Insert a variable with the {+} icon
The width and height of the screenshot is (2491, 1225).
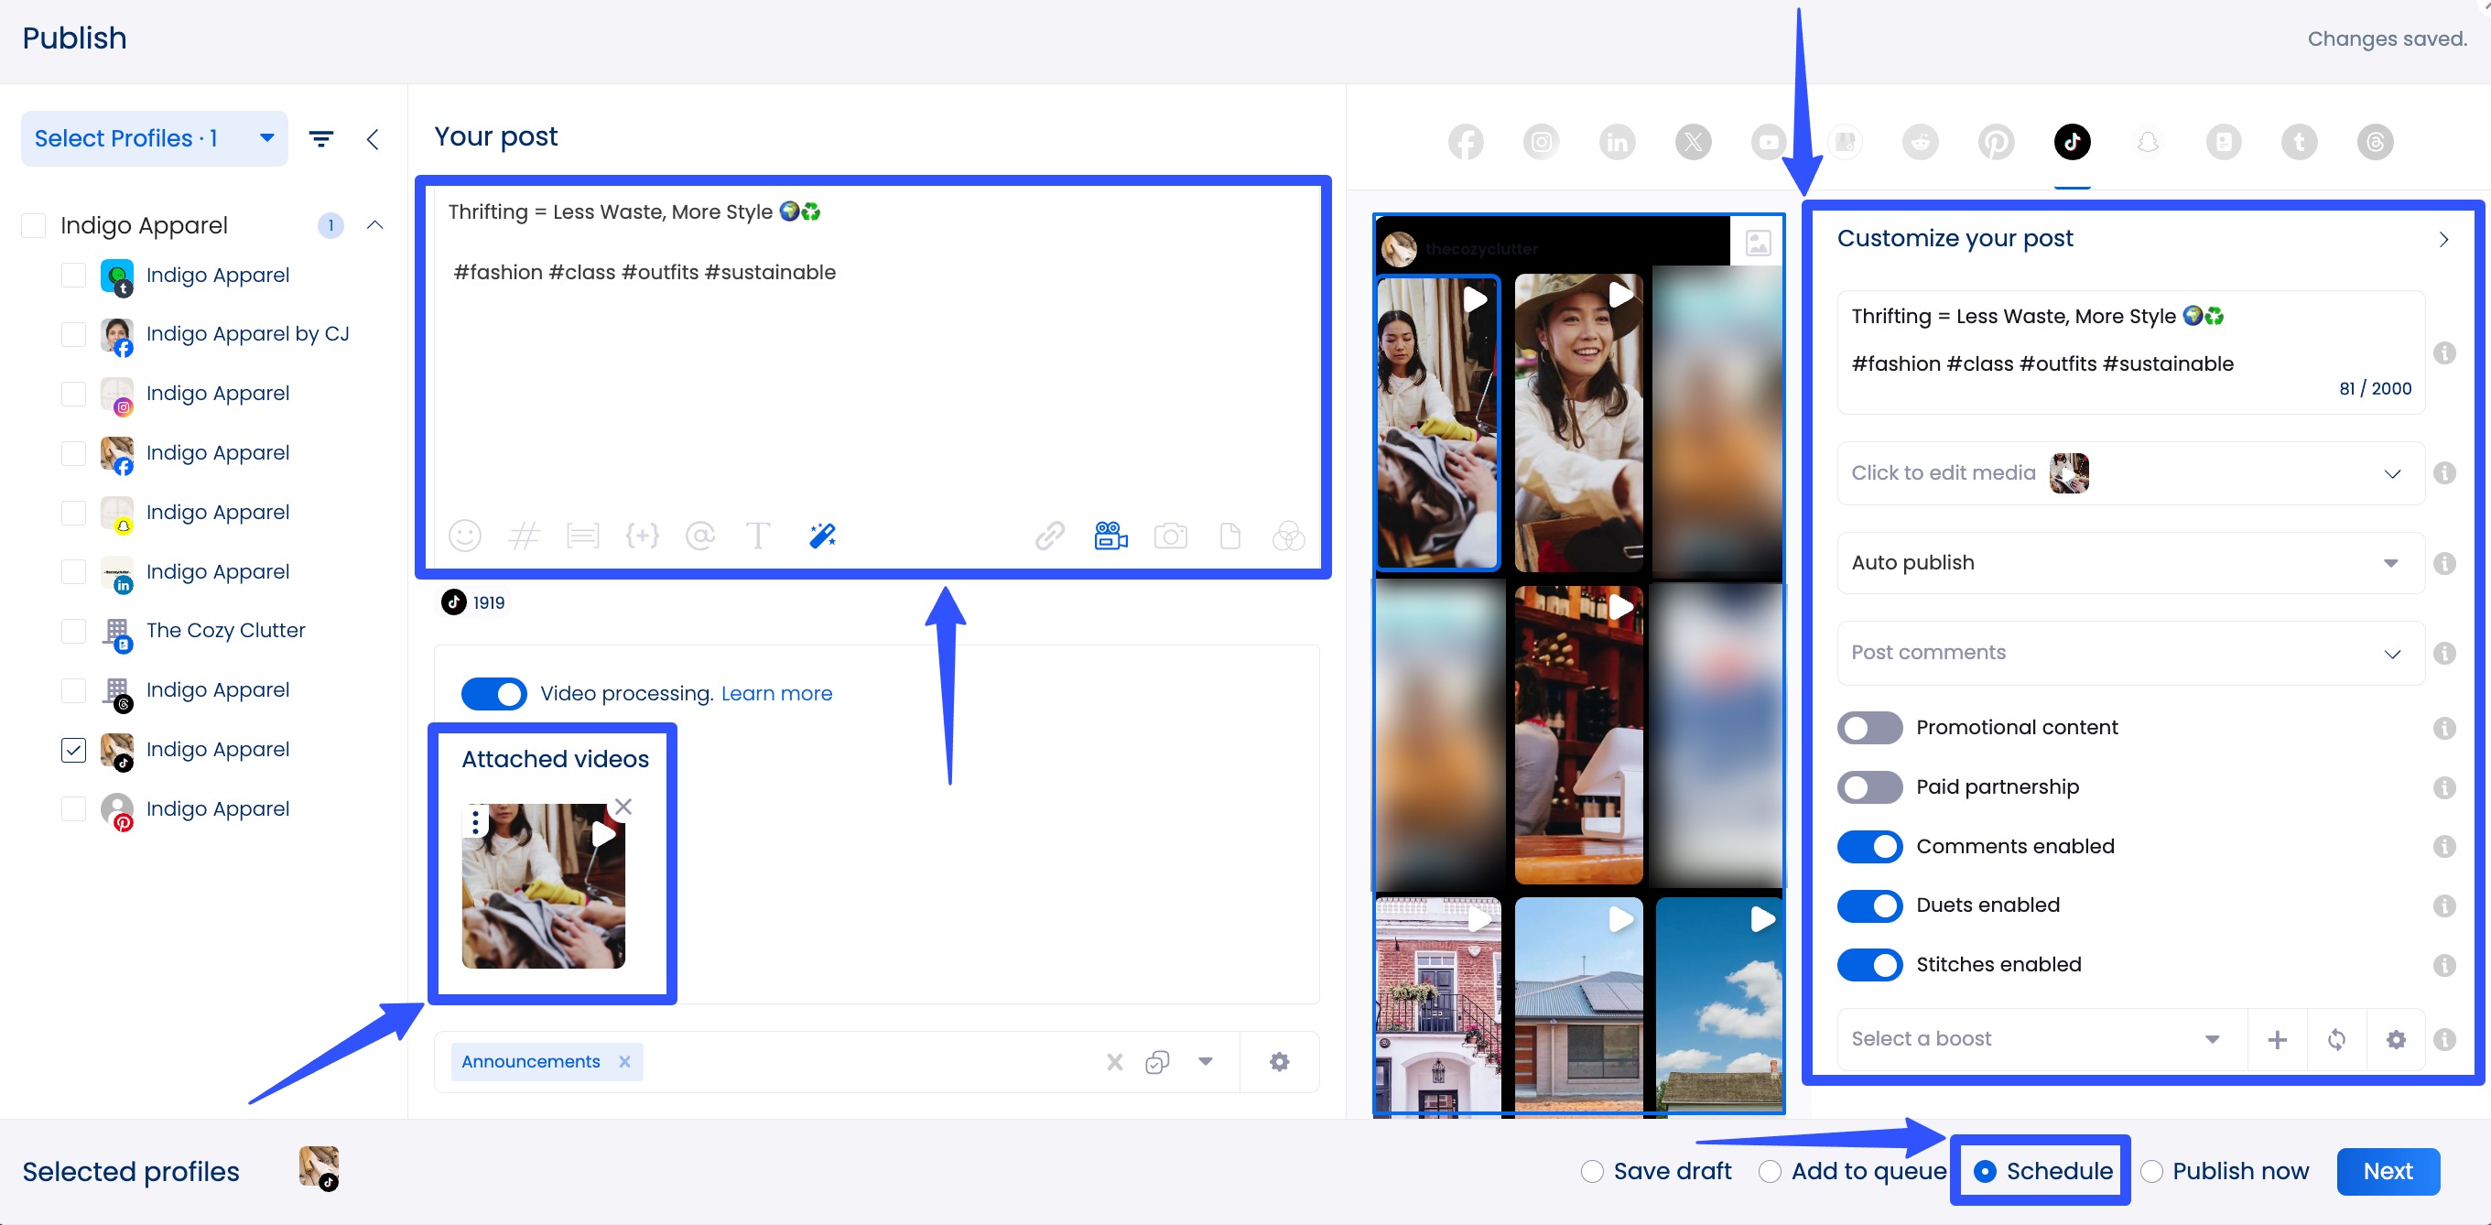643,536
